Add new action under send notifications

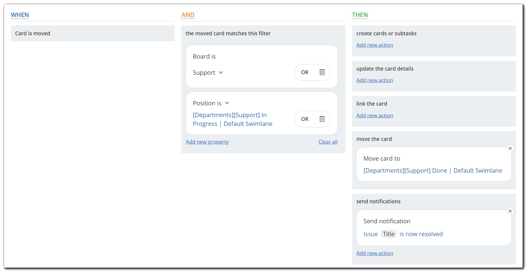(x=375, y=253)
